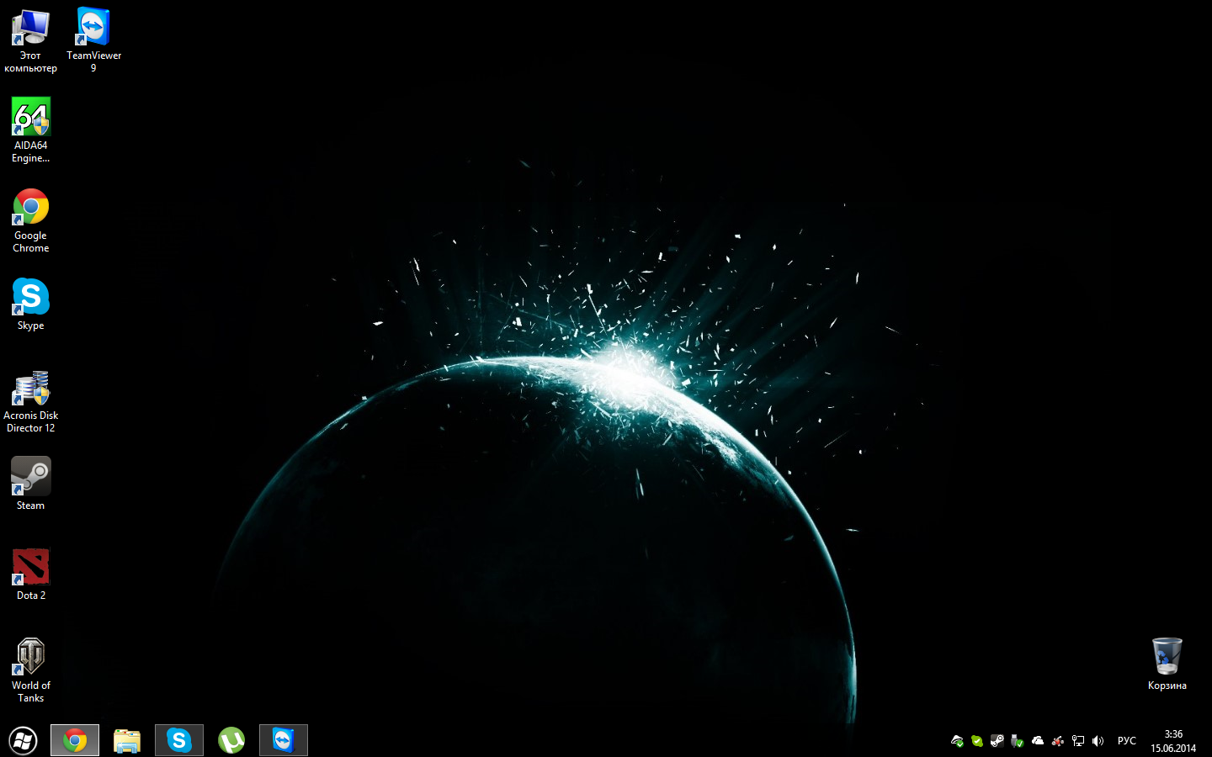Select the World of Tanks desktop shortcut
Screen dimensions: 1212x757
[x=31, y=670]
